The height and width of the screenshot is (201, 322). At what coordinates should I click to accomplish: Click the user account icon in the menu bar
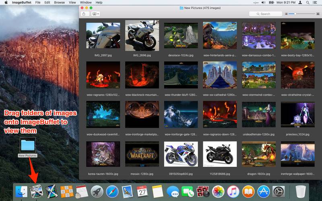300,2
